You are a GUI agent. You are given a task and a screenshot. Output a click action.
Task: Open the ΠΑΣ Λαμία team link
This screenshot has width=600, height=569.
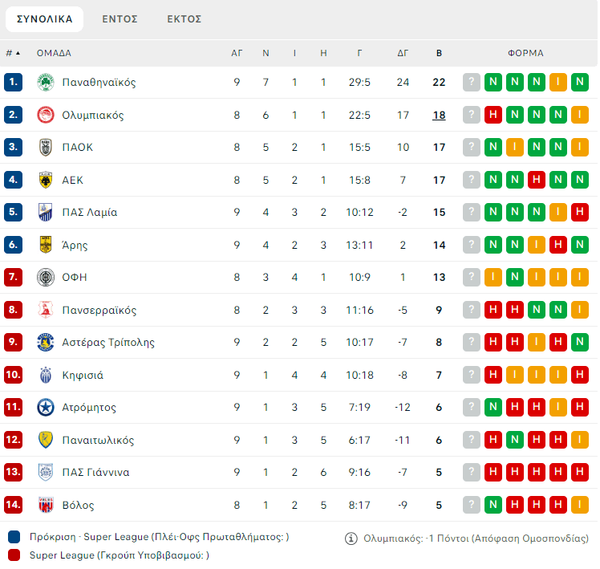90,213
